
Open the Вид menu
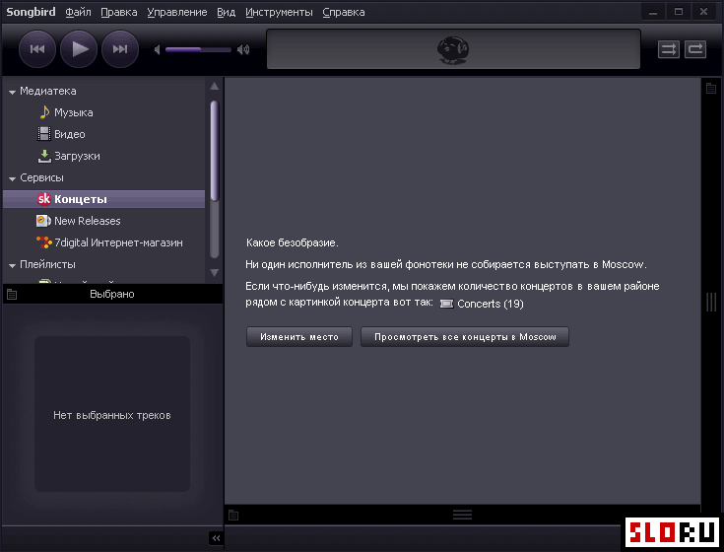(227, 12)
